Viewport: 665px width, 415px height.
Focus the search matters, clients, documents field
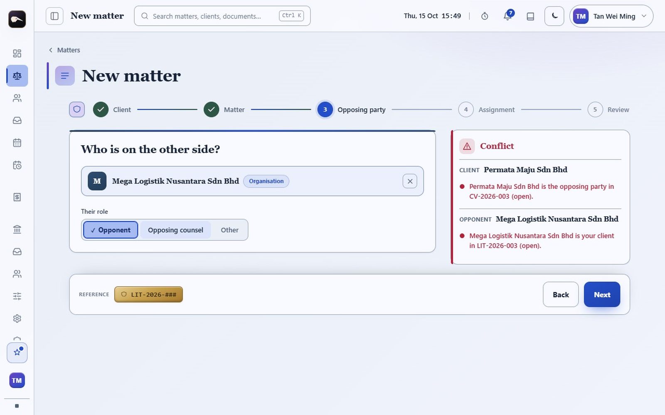click(x=222, y=16)
